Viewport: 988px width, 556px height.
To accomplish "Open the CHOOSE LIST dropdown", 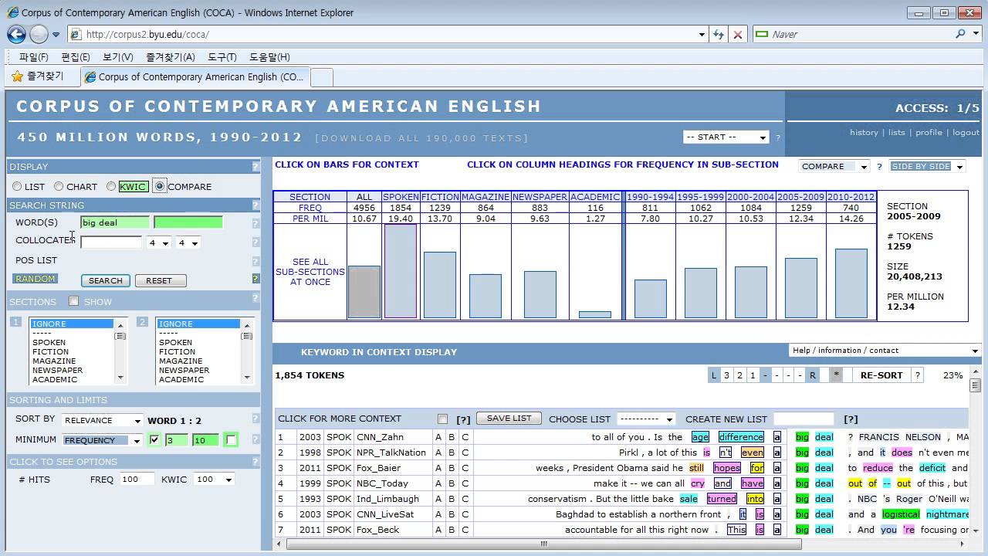I will click(647, 419).
